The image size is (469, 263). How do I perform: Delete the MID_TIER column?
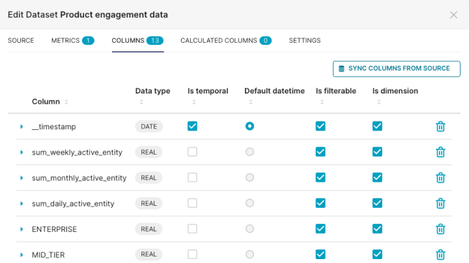click(x=440, y=254)
